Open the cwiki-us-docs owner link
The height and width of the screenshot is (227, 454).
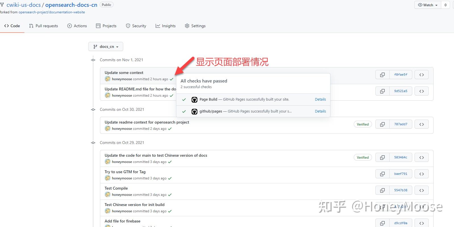24,5
